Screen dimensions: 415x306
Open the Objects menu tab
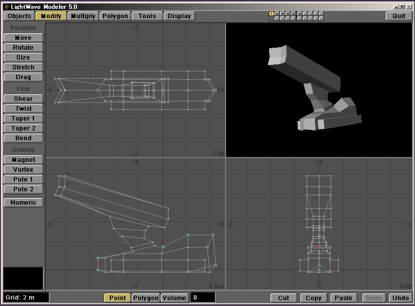(x=19, y=16)
